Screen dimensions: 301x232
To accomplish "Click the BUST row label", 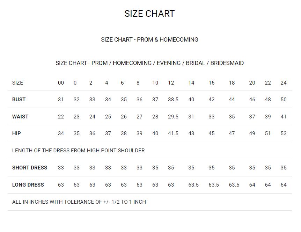I will [19, 100].
